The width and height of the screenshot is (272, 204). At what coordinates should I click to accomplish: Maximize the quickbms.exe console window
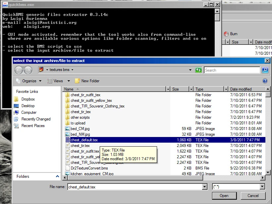pyautogui.click(x=211, y=5)
